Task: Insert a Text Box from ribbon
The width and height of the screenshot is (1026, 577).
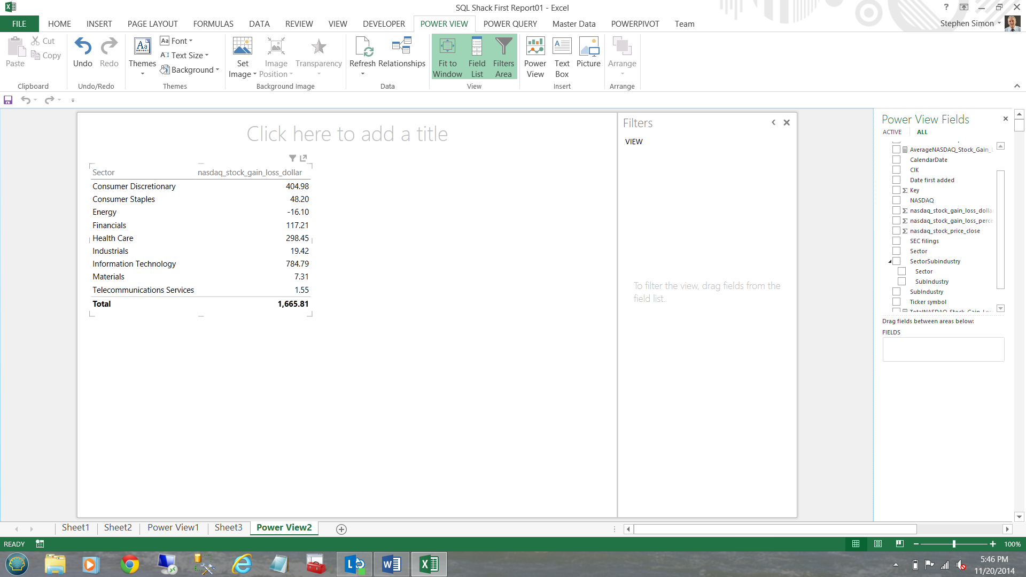Action: click(562, 57)
